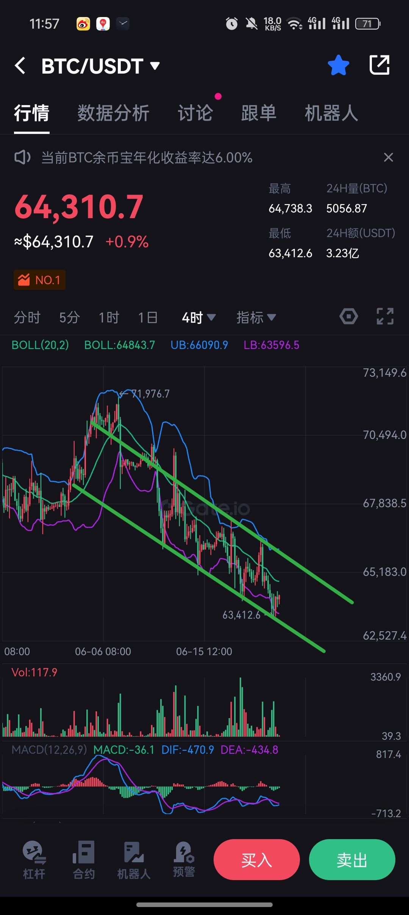Tap the map app notification icon
Viewport: 409px width, 915px height.
coord(103,24)
